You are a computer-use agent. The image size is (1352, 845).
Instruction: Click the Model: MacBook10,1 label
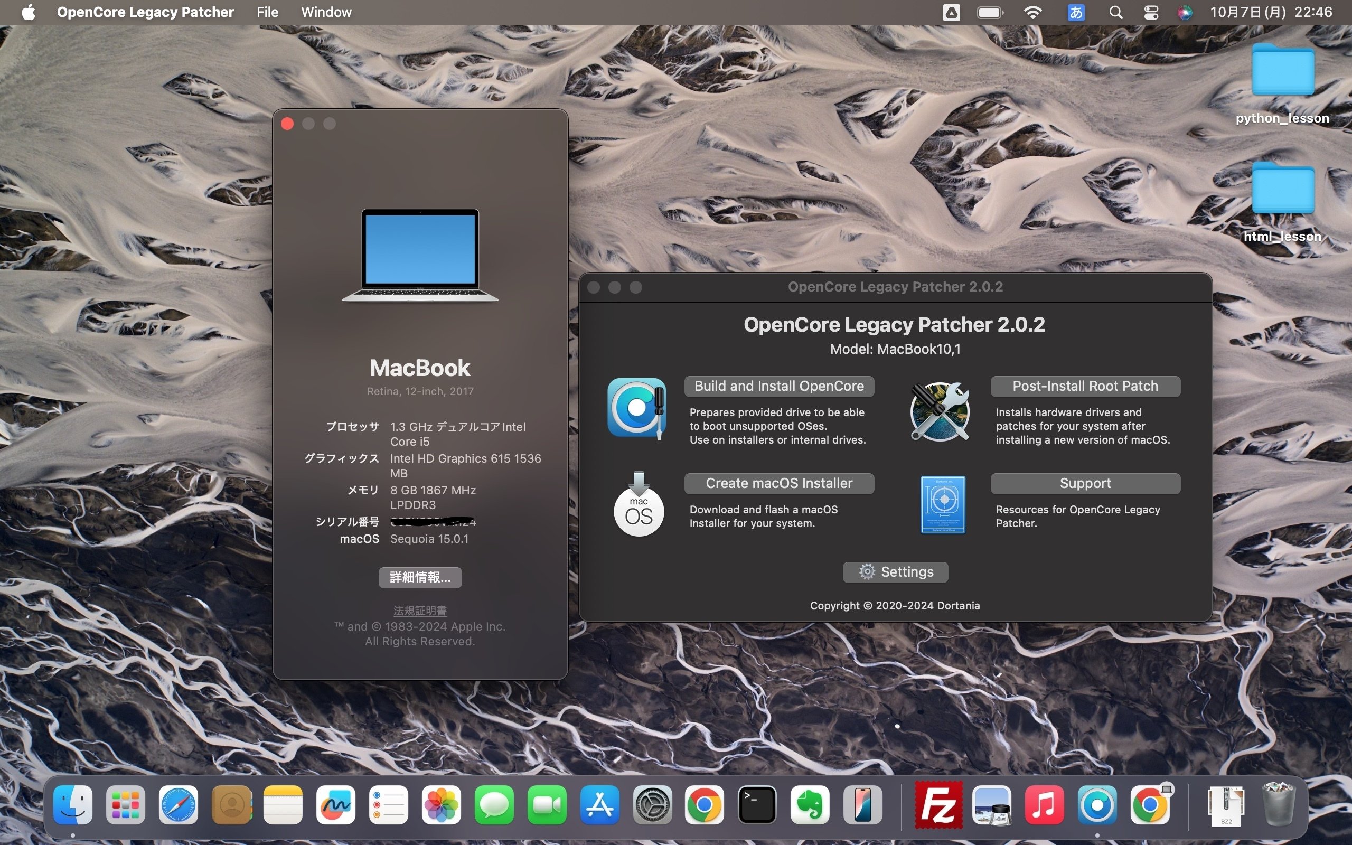click(895, 349)
